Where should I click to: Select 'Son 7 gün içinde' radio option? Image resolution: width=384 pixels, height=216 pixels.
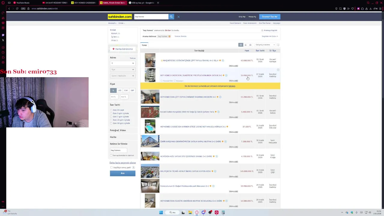111,117
